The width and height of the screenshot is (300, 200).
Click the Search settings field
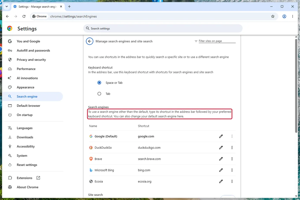point(163,29)
